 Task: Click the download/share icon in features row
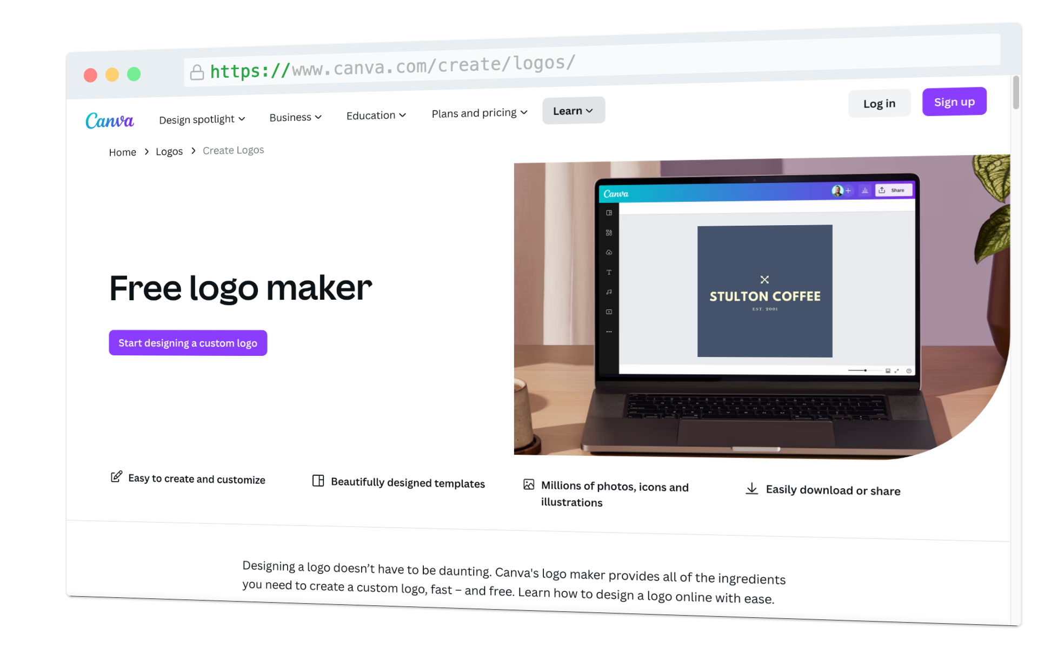[x=751, y=489]
